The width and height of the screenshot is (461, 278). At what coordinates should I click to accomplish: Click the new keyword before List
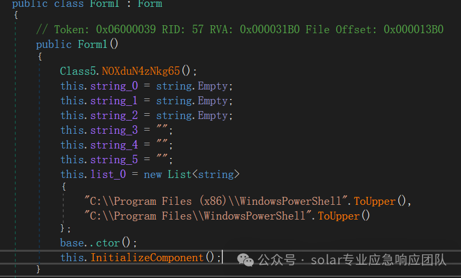[x=153, y=175]
